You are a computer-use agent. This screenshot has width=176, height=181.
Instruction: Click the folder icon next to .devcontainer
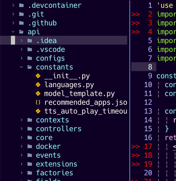pyautogui.click(x=22, y=5)
